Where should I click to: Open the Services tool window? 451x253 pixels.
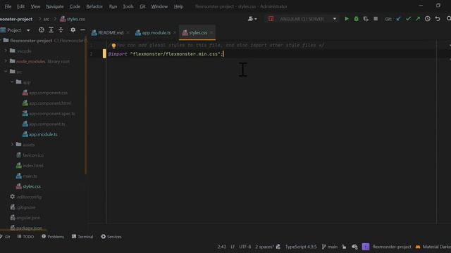(111, 237)
